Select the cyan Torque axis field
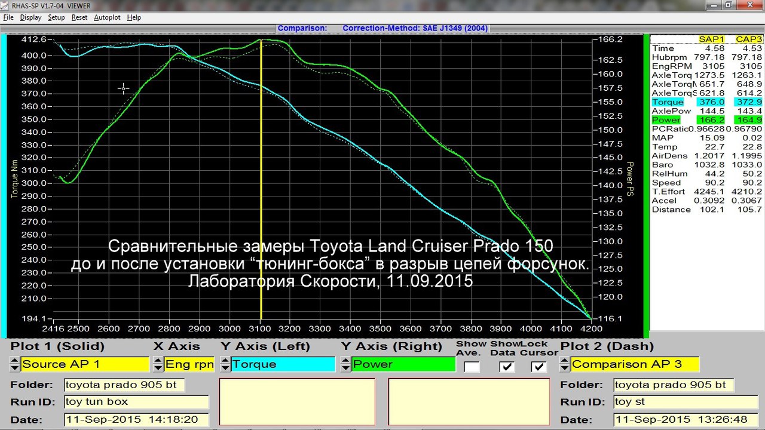 (283, 364)
